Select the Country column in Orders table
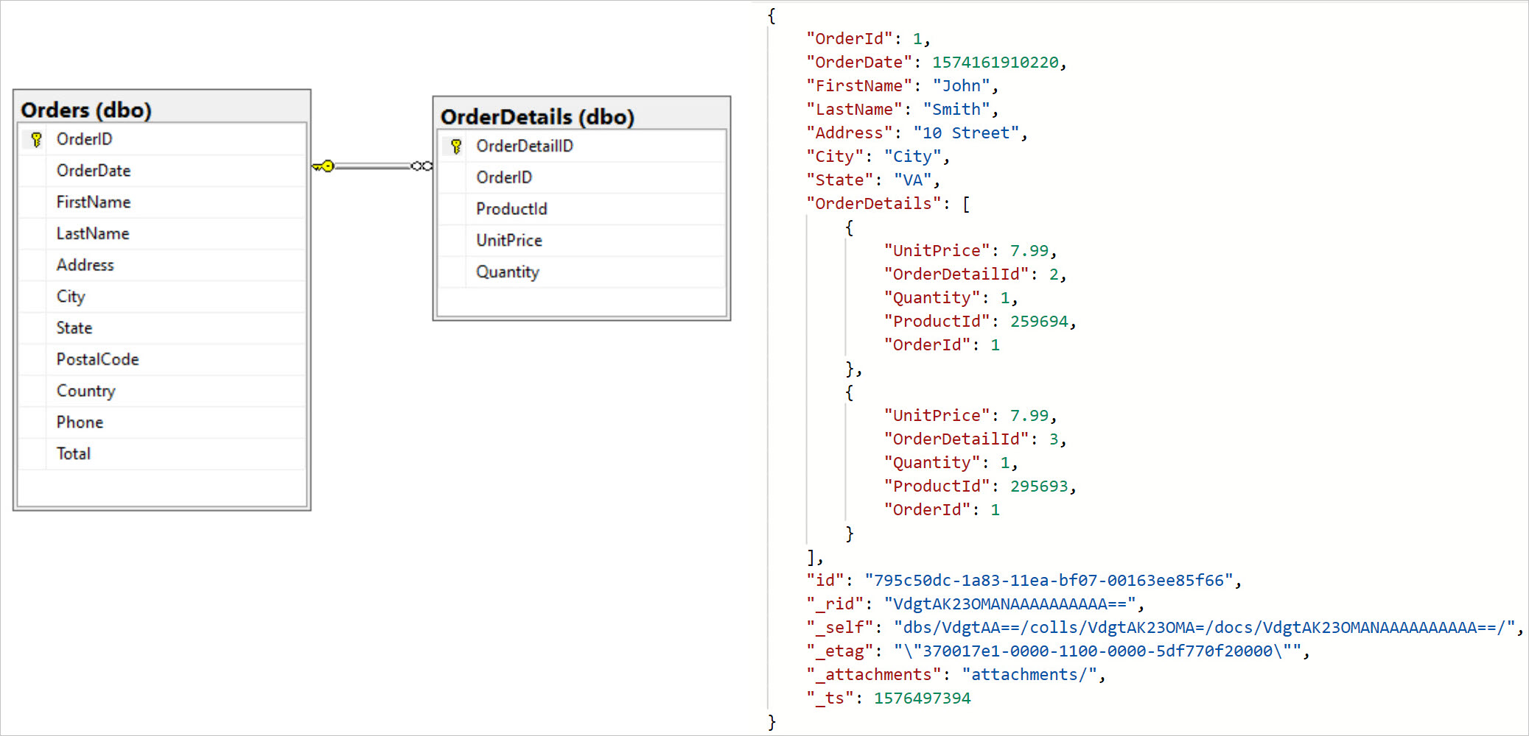Viewport: 1529px width, 736px height. 85,391
